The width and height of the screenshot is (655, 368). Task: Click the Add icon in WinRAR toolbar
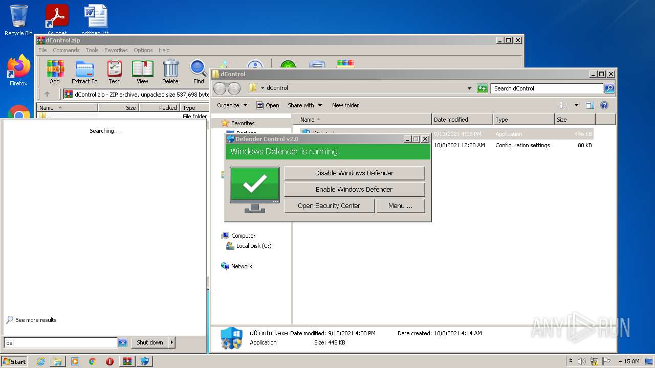(x=55, y=72)
